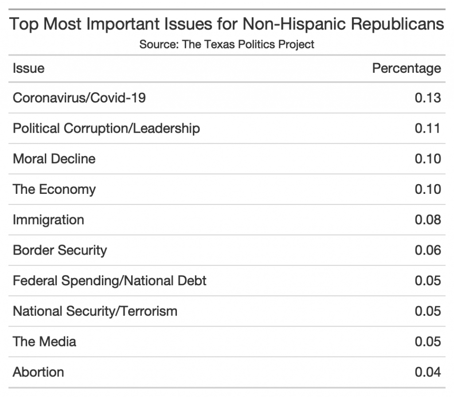Click the table title about Non-Hispanic Republicans
This screenshot has height=397, width=454.
tap(227, 24)
